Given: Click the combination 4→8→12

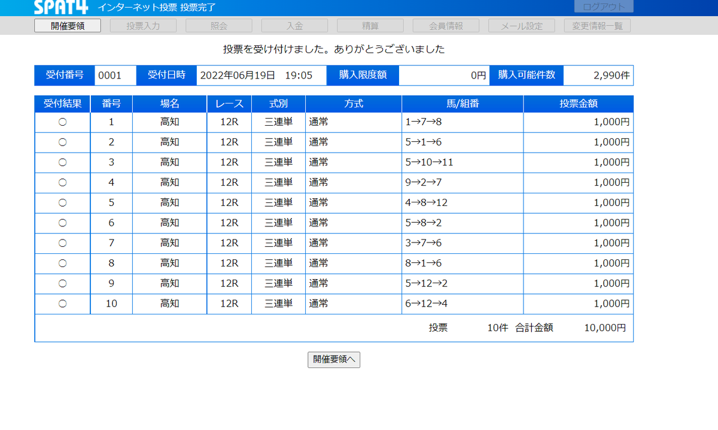Looking at the screenshot, I should 426,203.
